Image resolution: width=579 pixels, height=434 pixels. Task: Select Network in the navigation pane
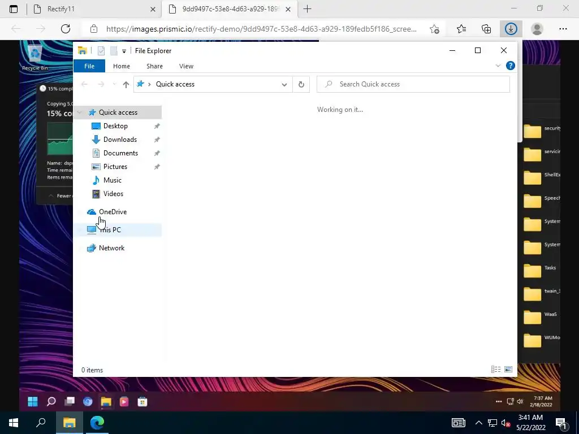click(111, 248)
